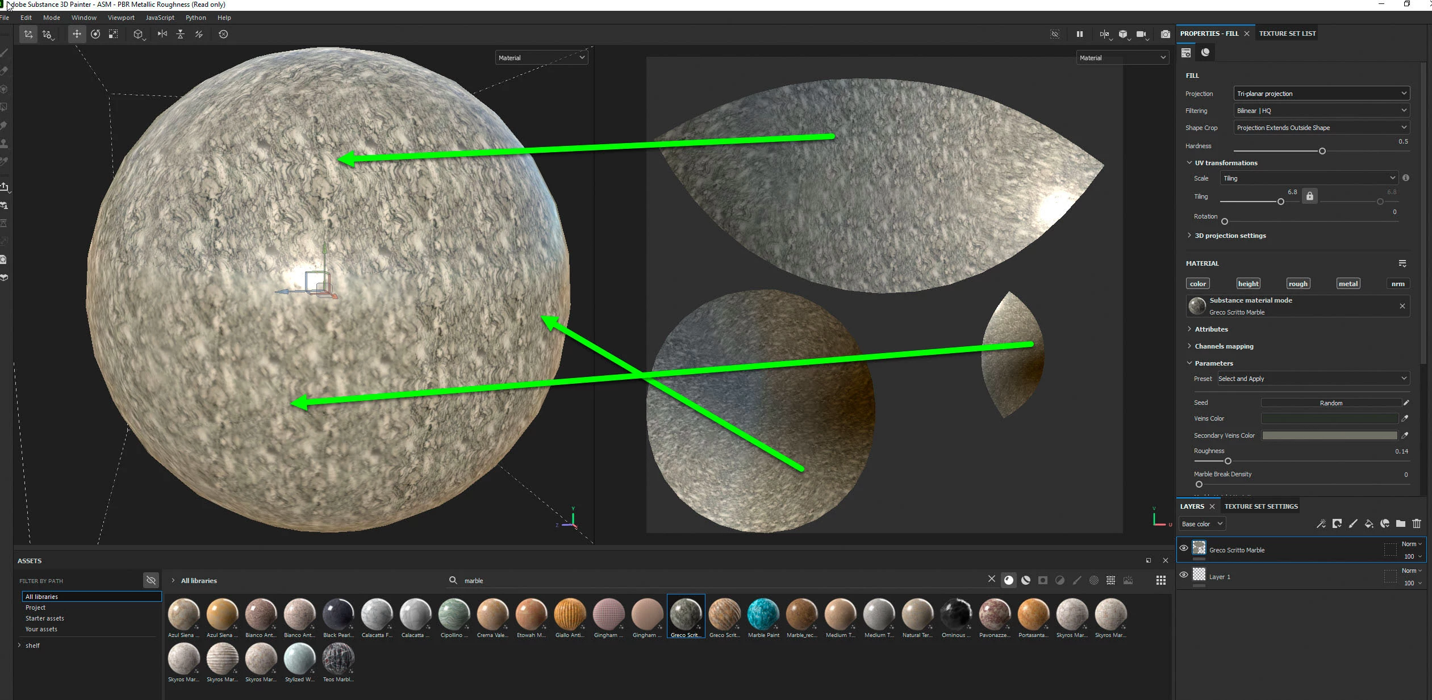The height and width of the screenshot is (700, 1432).
Task: Click the add fill layer bucket icon
Action: tap(1369, 523)
